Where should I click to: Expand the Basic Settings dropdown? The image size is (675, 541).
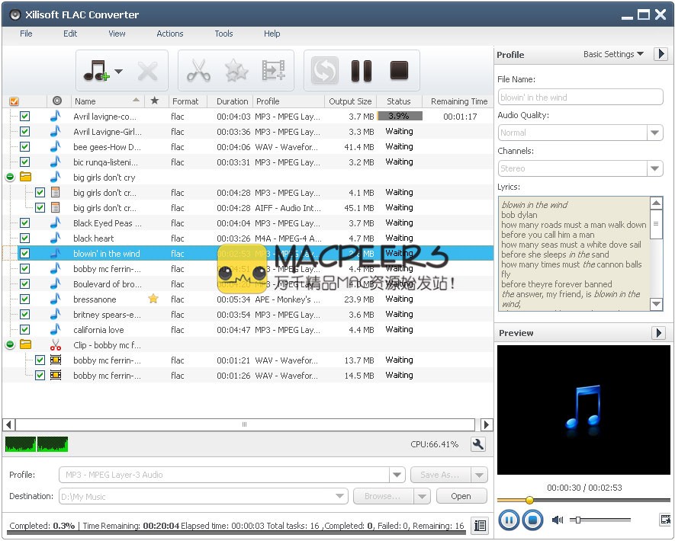(613, 55)
